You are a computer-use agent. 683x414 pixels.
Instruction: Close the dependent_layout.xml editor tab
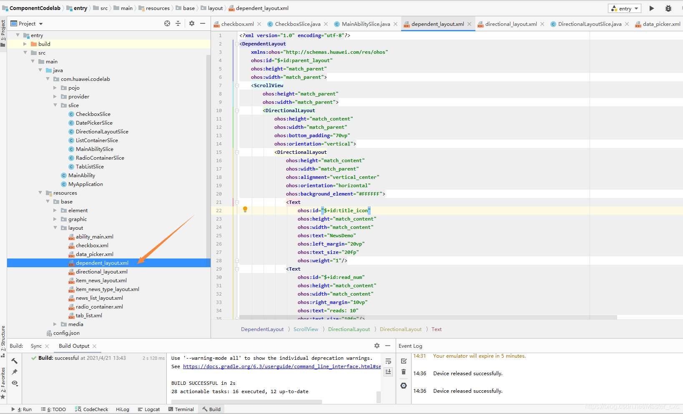(470, 24)
